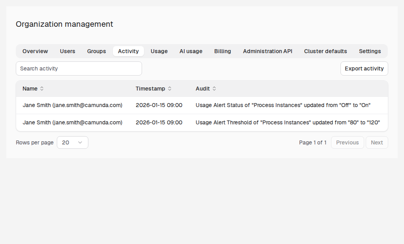Click the Rows per page label
The image size is (404, 244).
coord(35,142)
